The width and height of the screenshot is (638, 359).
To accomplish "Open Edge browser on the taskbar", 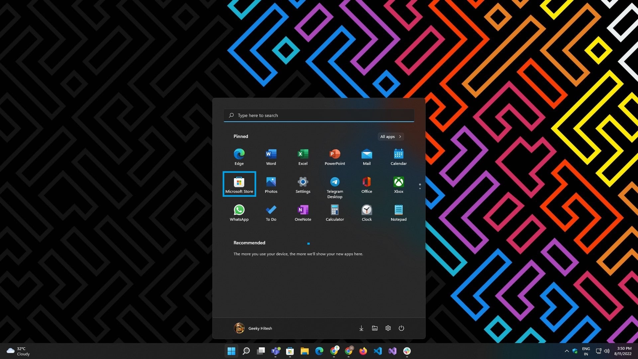I will pyautogui.click(x=319, y=351).
